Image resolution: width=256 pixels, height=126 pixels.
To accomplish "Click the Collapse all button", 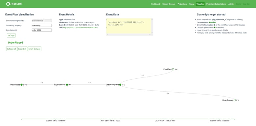I will pos(12,49).
